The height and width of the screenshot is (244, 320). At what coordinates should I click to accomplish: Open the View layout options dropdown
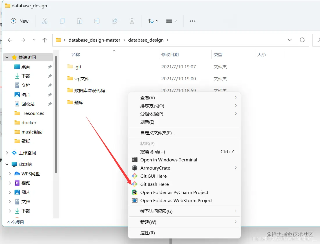coord(171,21)
